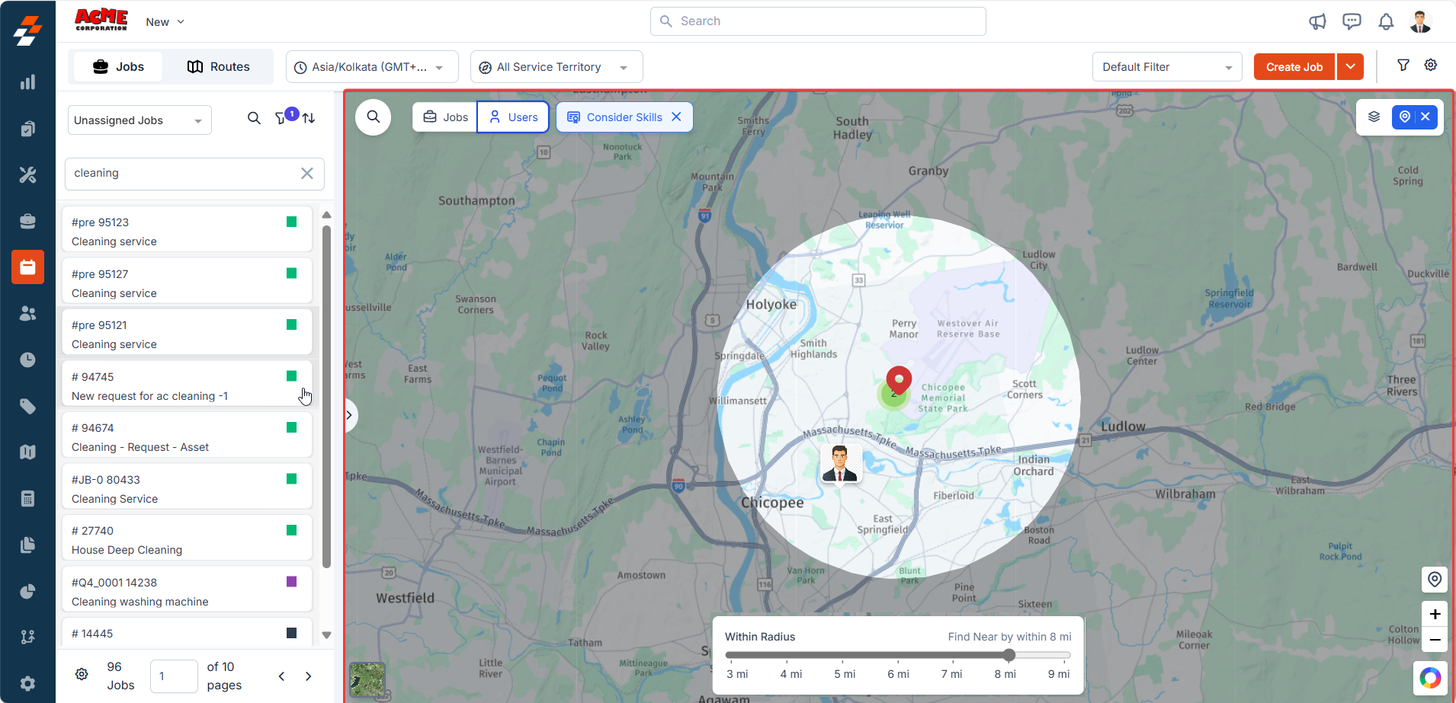Viewport: 1456px width, 703px height.
Task: Open the map layers icon
Action: (1374, 117)
